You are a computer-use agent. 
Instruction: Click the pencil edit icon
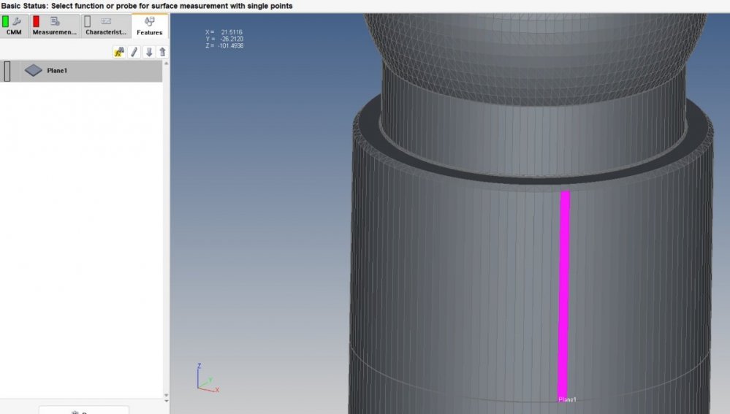134,52
